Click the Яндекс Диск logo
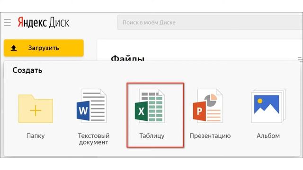Image resolution: width=303 pixels, height=170 pixels. click(x=44, y=22)
